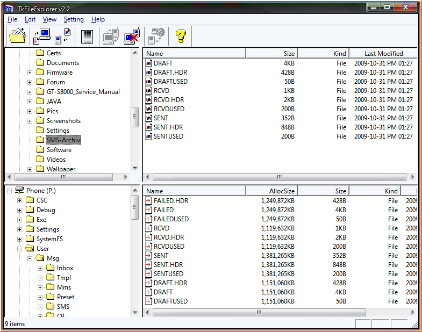
Task: Expand the Inbox folder
Action: (40, 268)
